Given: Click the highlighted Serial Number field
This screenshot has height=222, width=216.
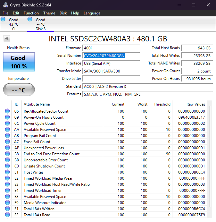Looking at the screenshot, I should [x=111, y=55].
